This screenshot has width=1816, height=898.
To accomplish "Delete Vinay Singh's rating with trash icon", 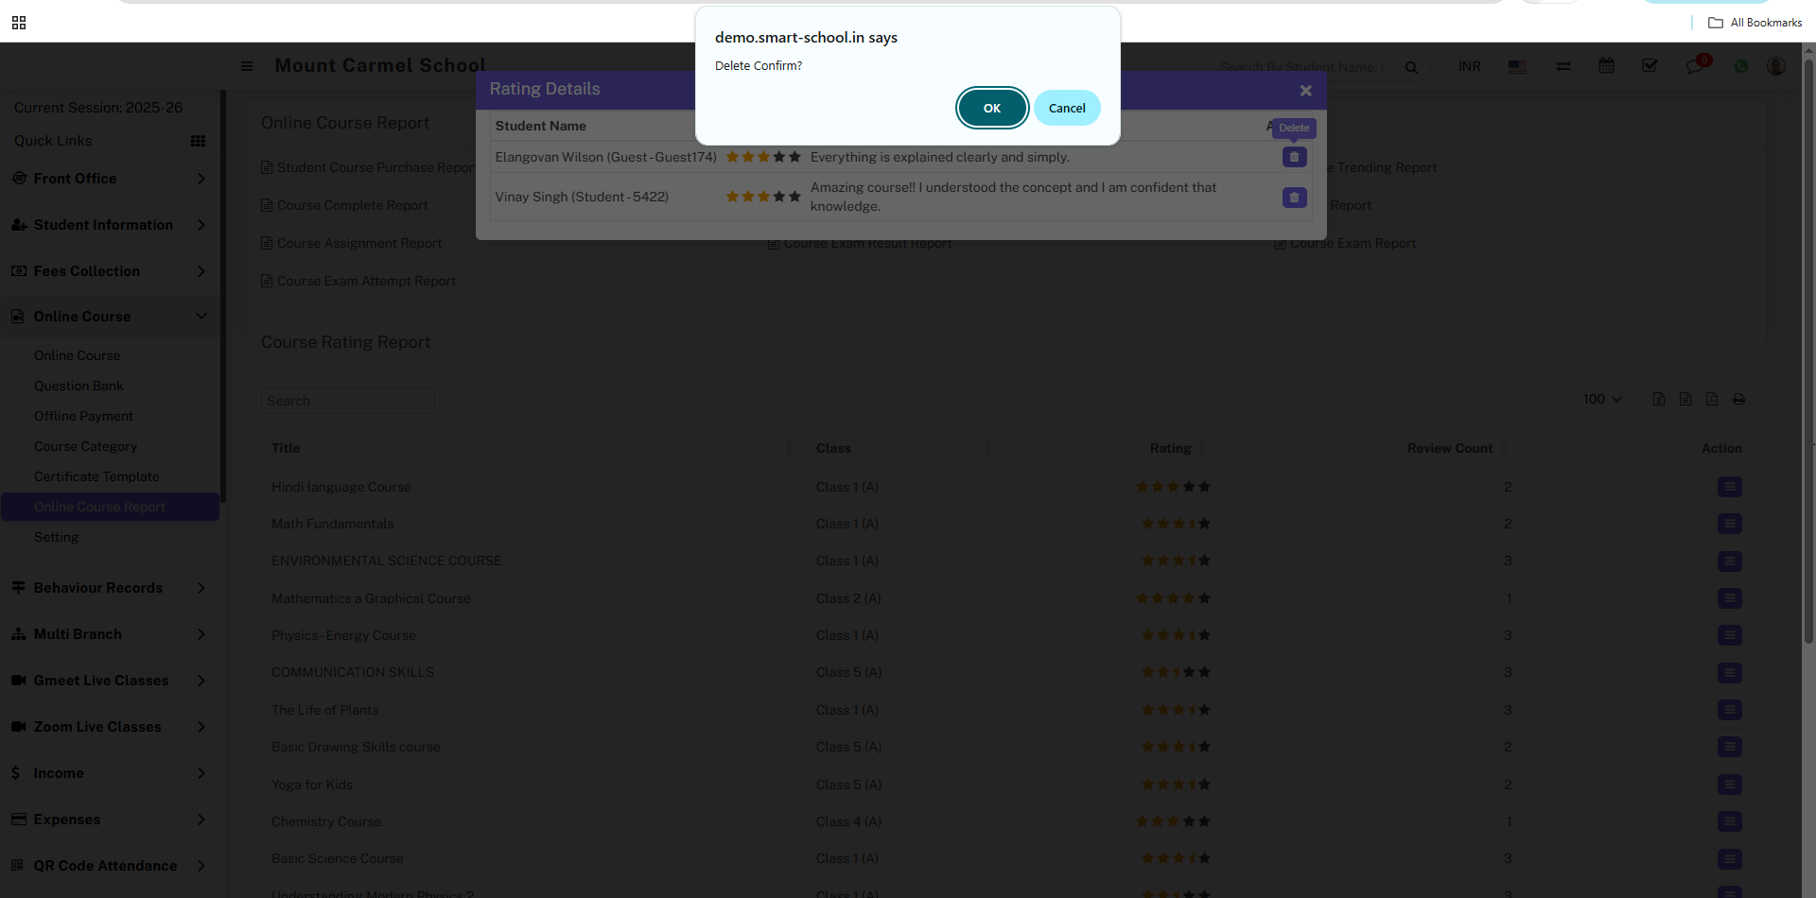I will 1294,198.
